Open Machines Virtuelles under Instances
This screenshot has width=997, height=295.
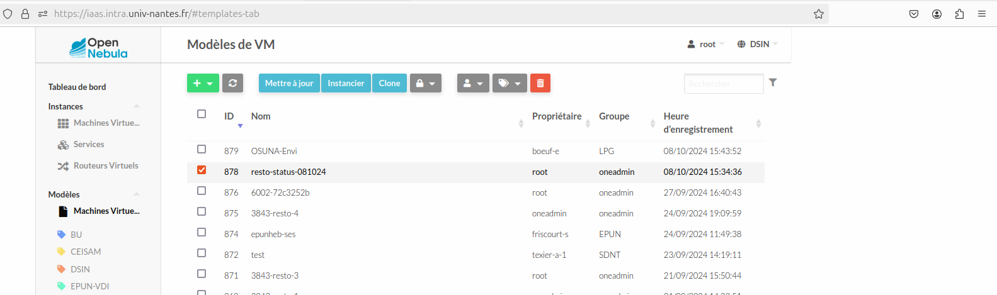tap(106, 123)
